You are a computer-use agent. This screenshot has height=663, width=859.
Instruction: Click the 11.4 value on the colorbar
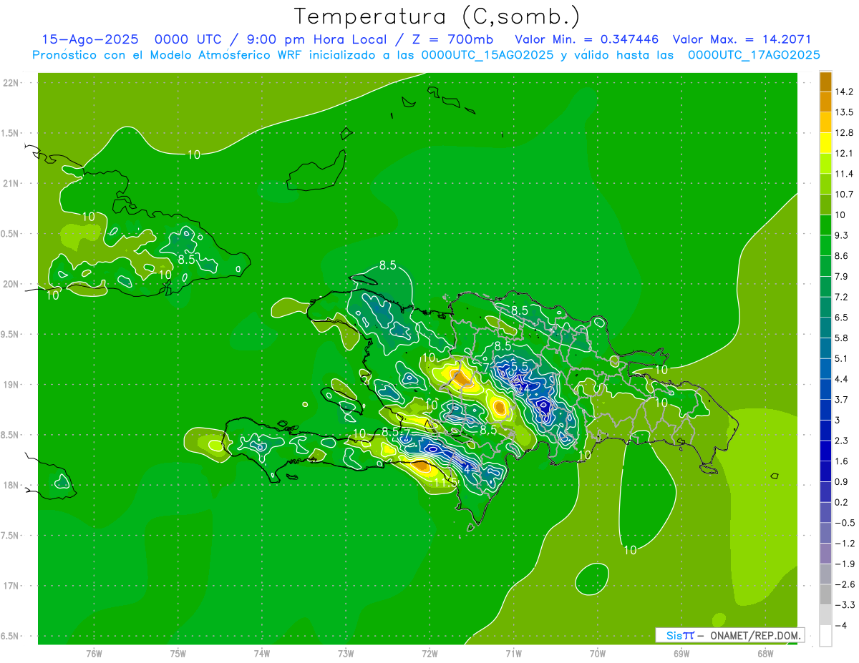(x=844, y=173)
